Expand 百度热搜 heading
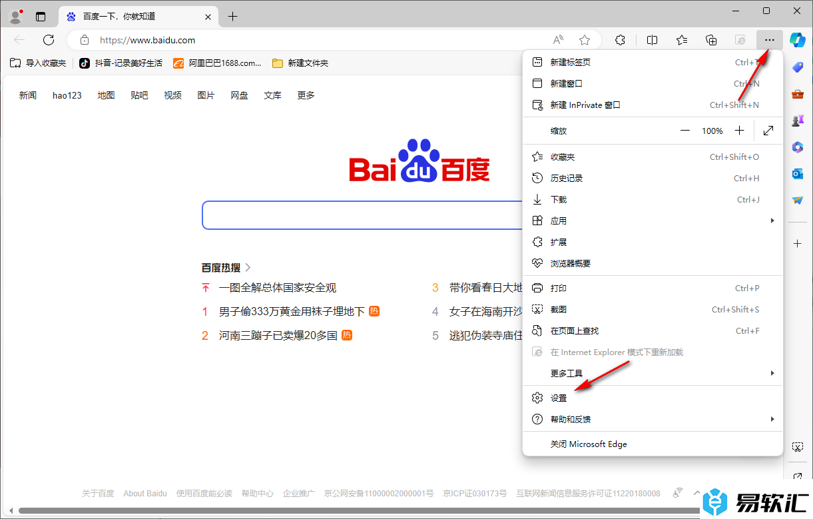 click(x=226, y=267)
